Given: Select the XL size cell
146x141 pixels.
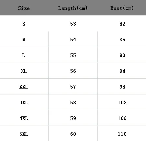Looking at the screenshot, I should pyautogui.click(x=24, y=71).
